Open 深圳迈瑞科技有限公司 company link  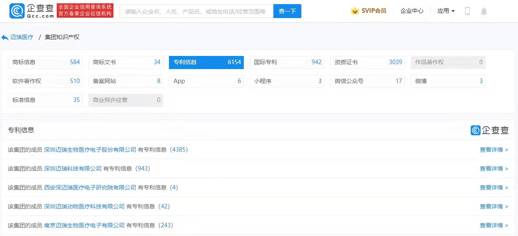pos(73,169)
